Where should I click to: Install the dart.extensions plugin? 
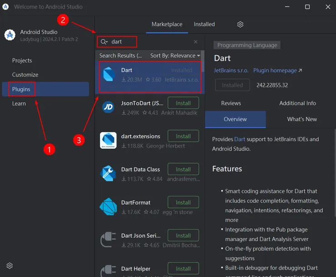coord(183,136)
